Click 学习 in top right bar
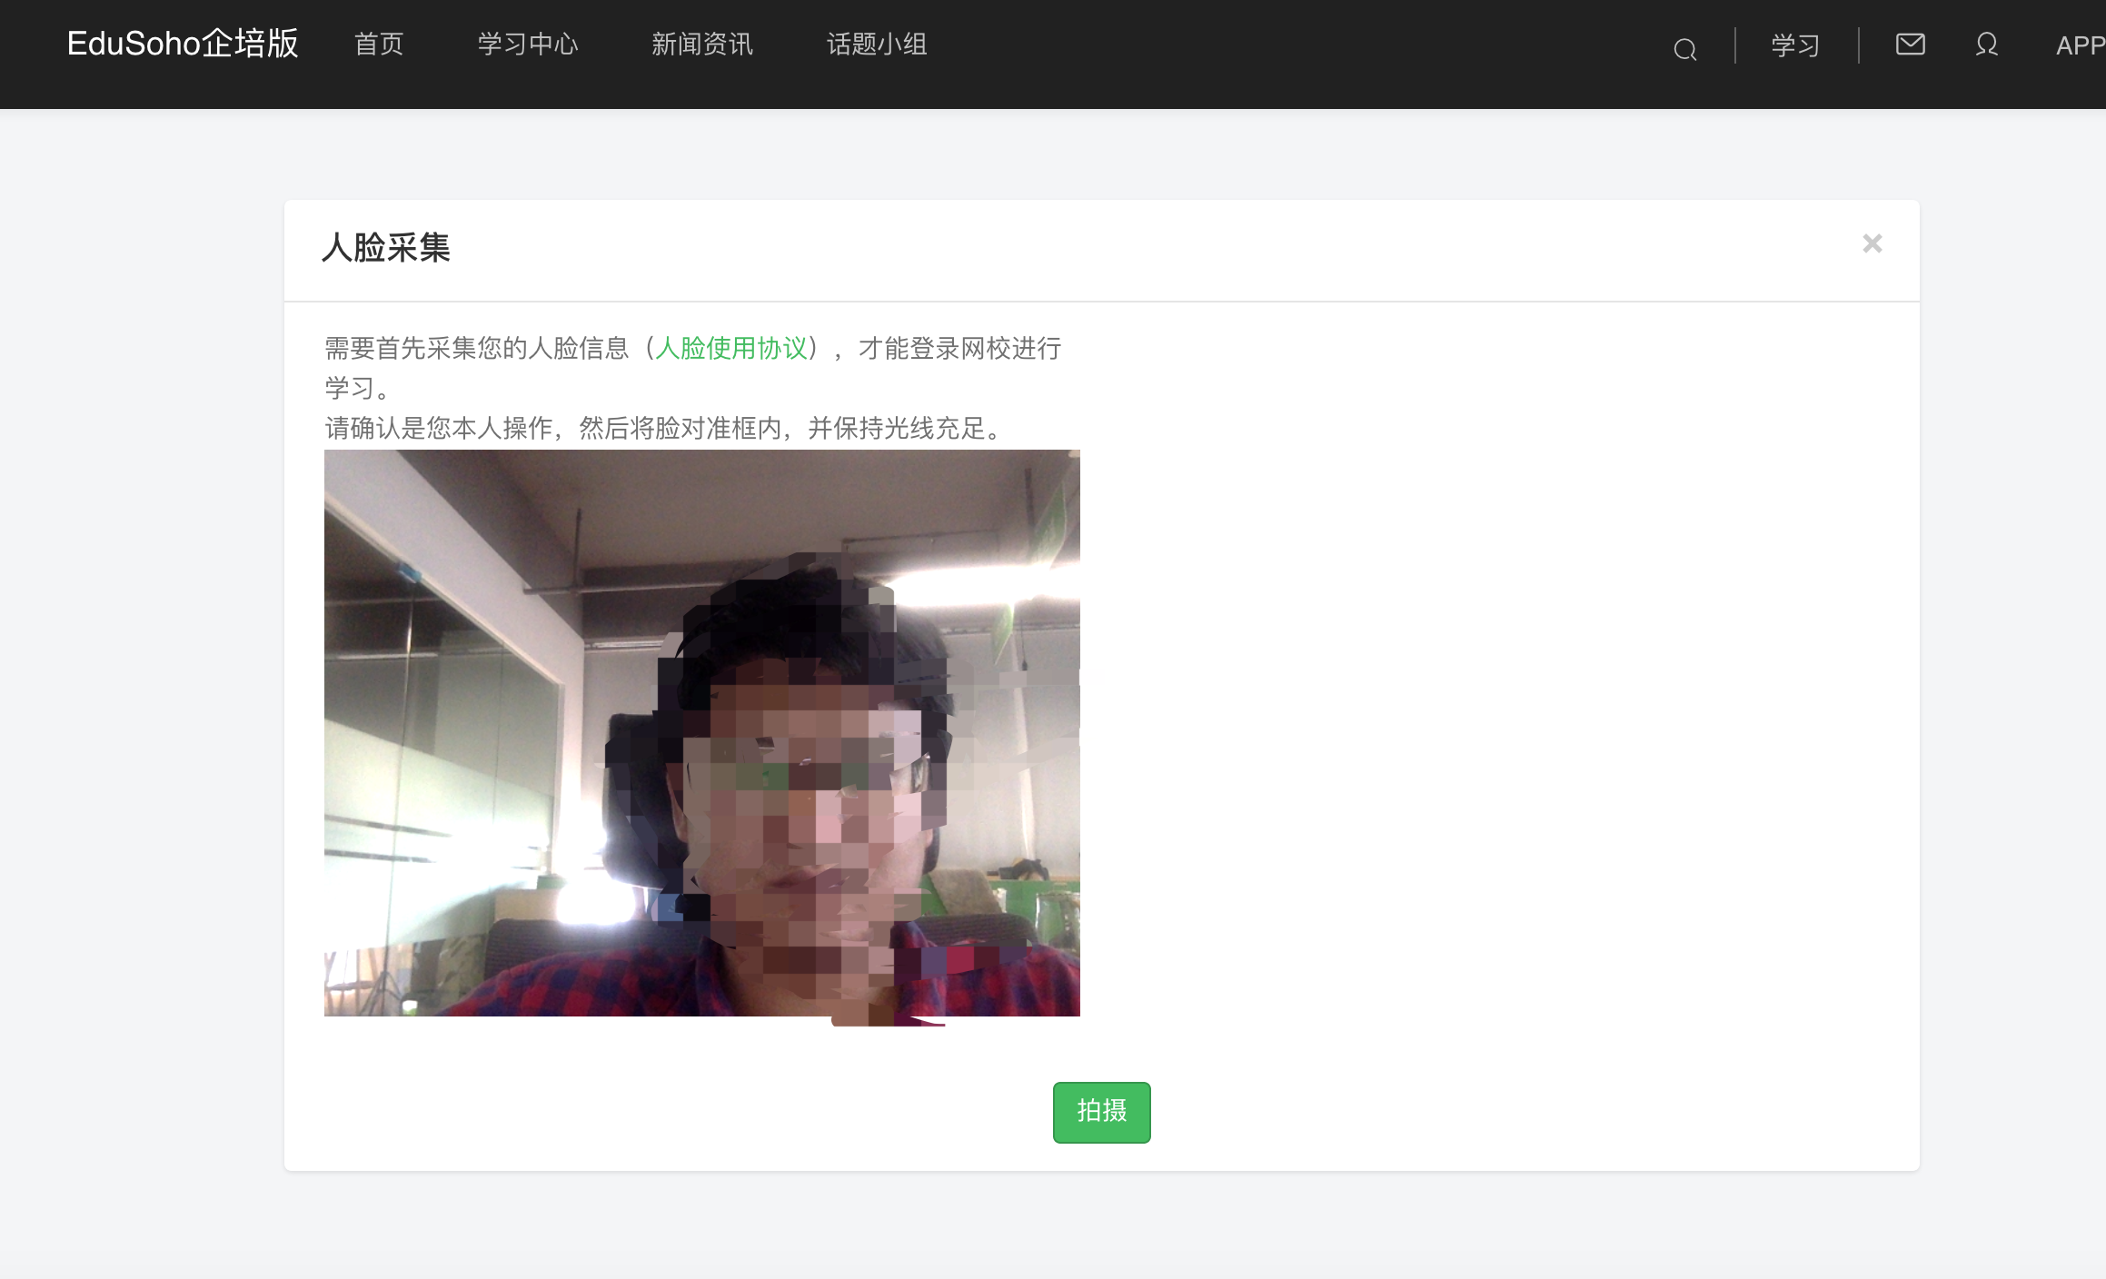The width and height of the screenshot is (2106, 1279). click(x=1795, y=45)
